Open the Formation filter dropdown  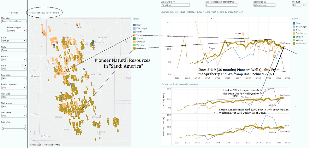[x=14, y=78]
